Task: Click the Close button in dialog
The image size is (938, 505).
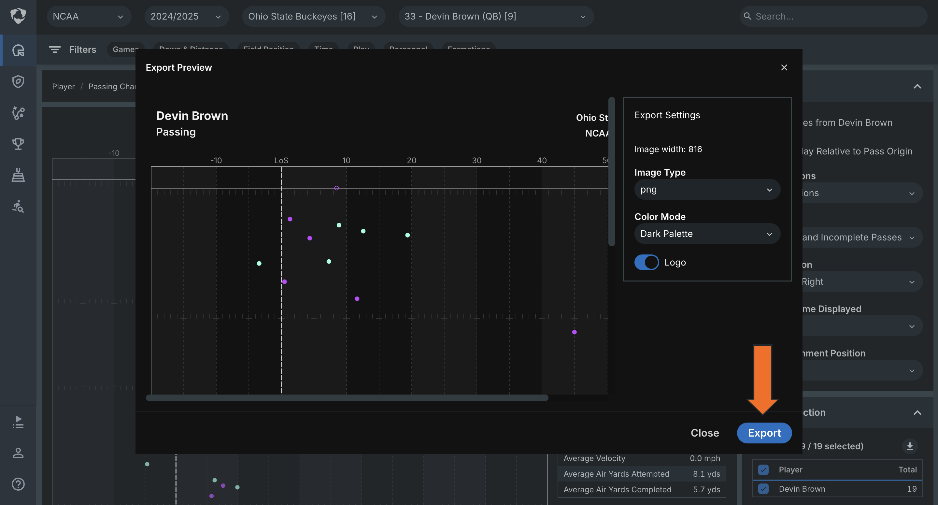Action: point(704,432)
